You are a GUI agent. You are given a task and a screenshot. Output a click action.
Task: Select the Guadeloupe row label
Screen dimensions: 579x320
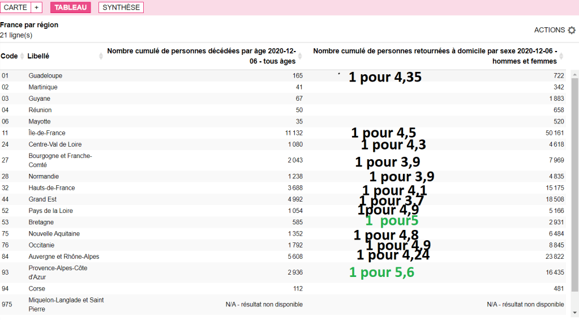tap(45, 76)
